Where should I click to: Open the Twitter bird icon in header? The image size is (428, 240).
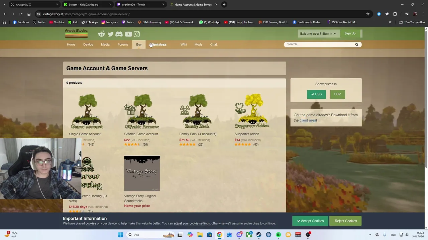110,34
